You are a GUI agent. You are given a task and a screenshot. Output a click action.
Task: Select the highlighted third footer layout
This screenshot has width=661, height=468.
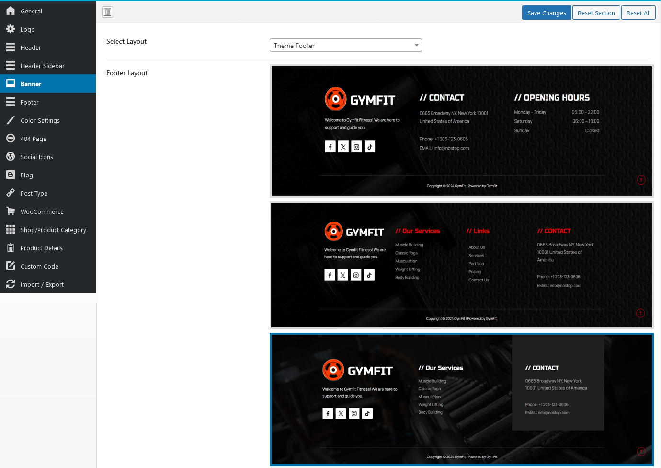click(x=461, y=399)
